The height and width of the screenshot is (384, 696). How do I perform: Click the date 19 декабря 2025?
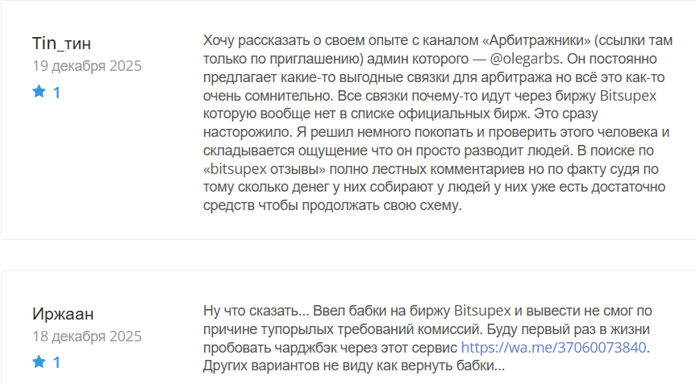[87, 66]
